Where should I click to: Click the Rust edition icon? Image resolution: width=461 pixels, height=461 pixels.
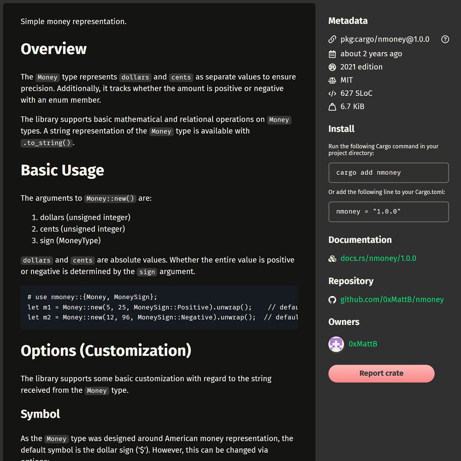tap(332, 67)
